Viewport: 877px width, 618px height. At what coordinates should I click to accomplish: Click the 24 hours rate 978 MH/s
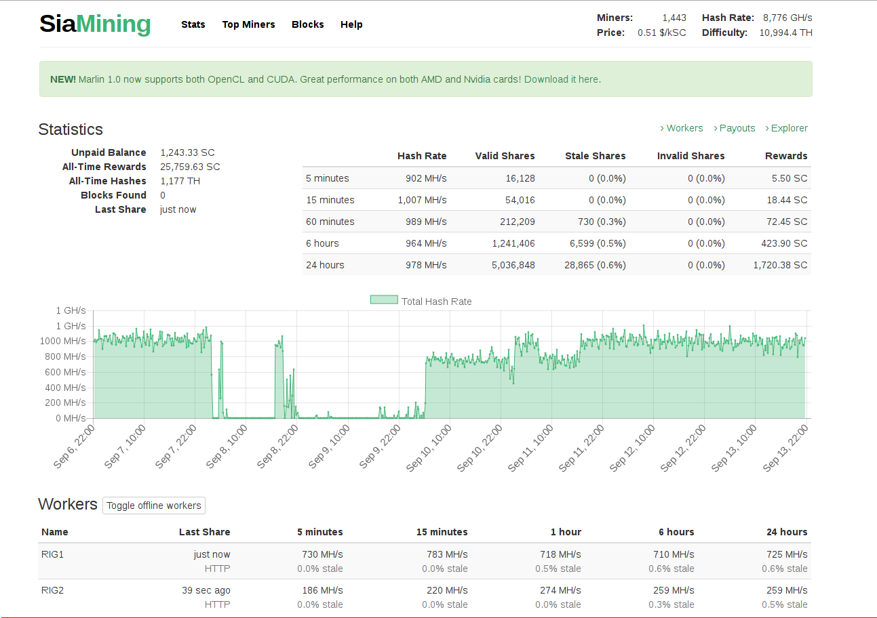click(x=426, y=265)
